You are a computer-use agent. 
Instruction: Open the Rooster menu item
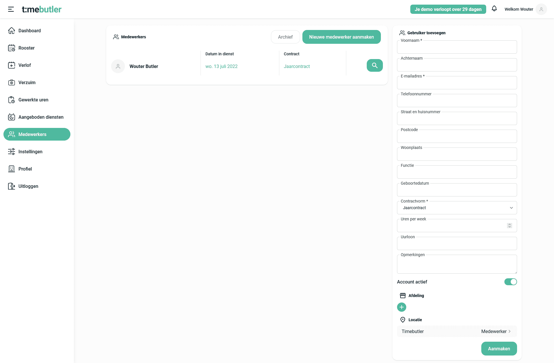coord(37,48)
